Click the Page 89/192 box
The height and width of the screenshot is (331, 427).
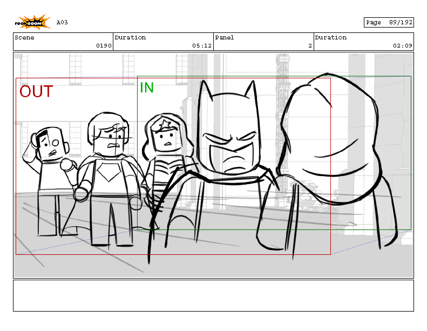tap(389, 22)
